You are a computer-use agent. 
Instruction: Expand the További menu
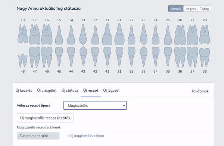point(200,91)
